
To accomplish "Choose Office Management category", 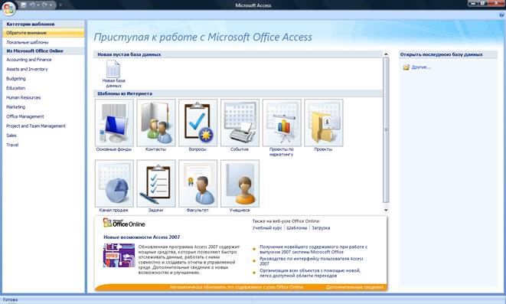I will (x=24, y=116).
